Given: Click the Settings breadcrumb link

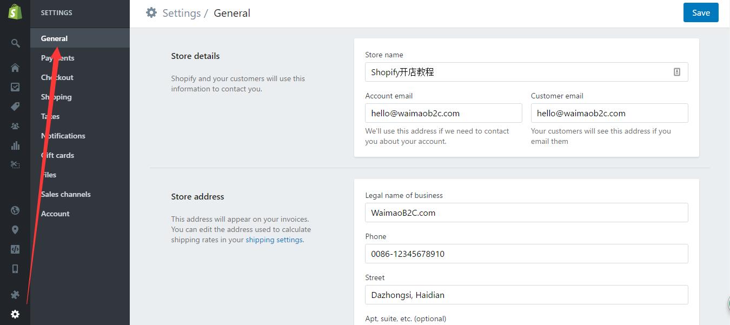Looking at the screenshot, I should (x=181, y=13).
